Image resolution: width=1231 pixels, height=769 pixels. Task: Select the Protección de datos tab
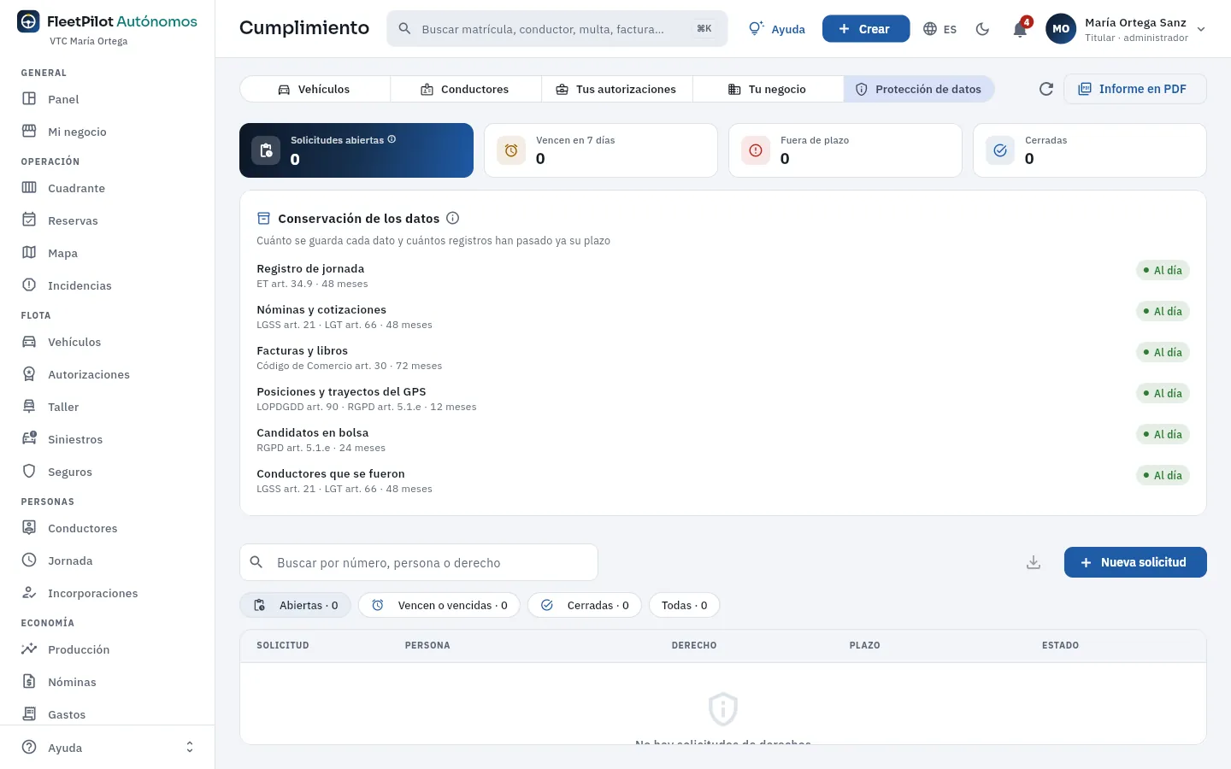919,89
